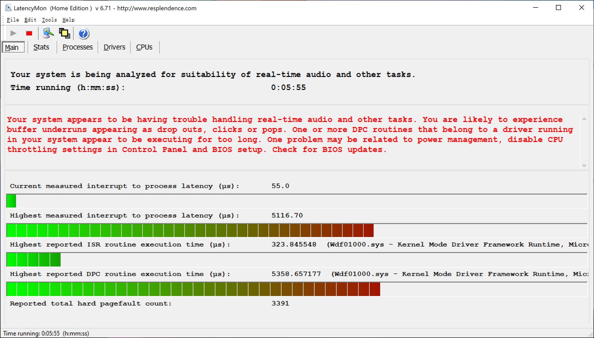This screenshot has height=338, width=594.
Task: Click the green play Start monitor icon
Action: pyautogui.click(x=13, y=33)
